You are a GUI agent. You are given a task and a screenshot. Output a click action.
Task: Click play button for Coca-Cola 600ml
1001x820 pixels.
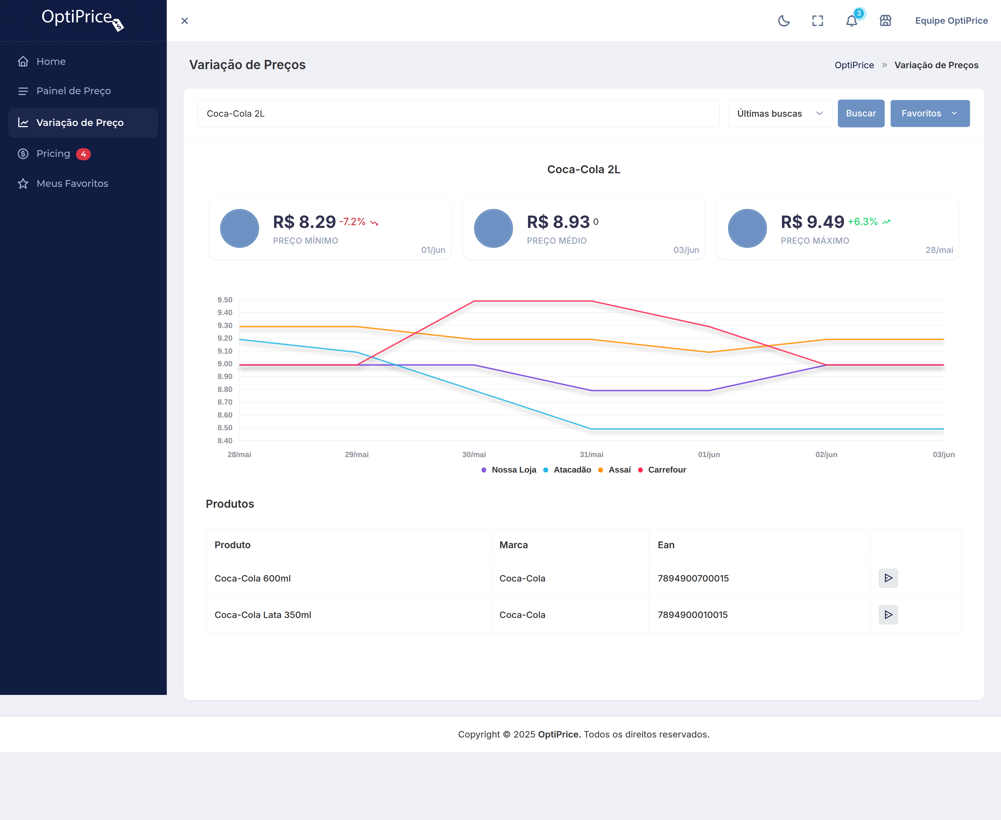pyautogui.click(x=888, y=578)
